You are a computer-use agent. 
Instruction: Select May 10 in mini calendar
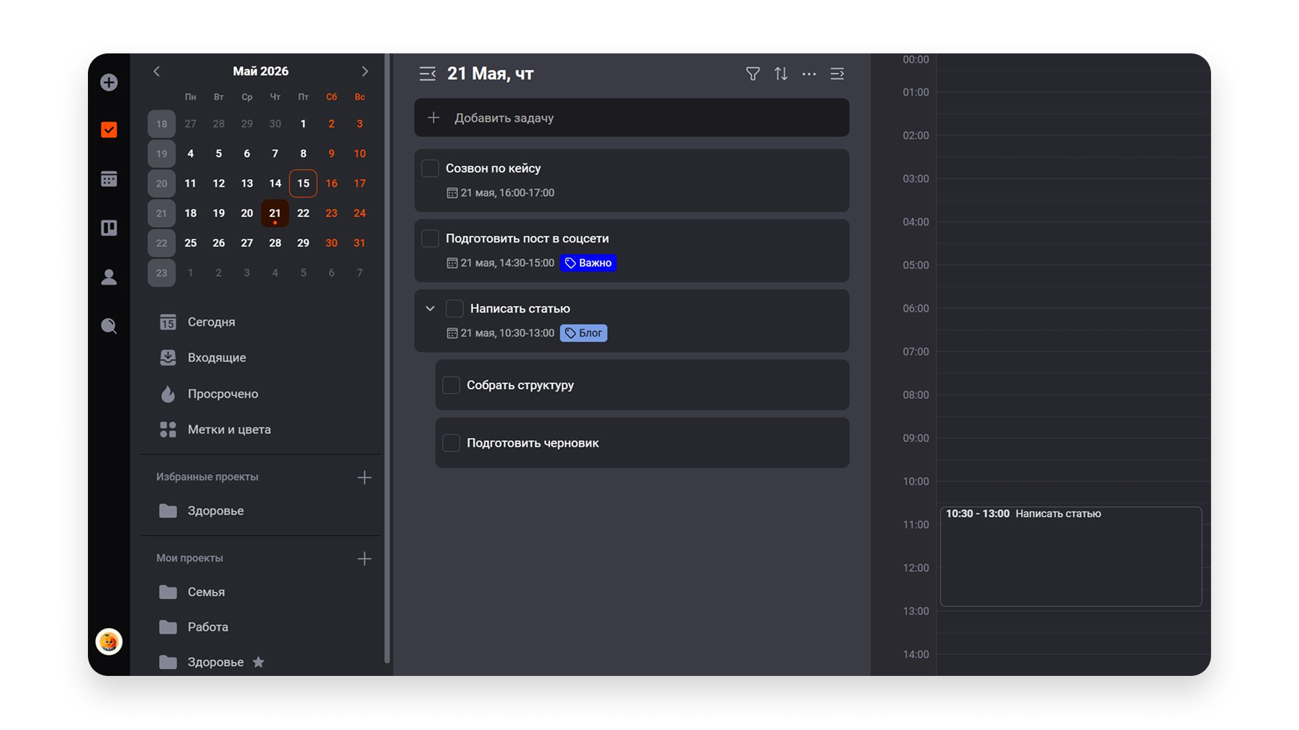point(359,153)
